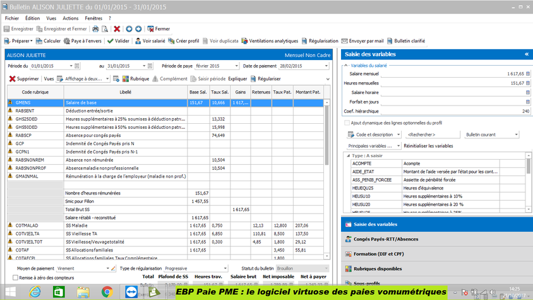
Task: Go to previous bulletin arrow icon
Action: pos(129,29)
